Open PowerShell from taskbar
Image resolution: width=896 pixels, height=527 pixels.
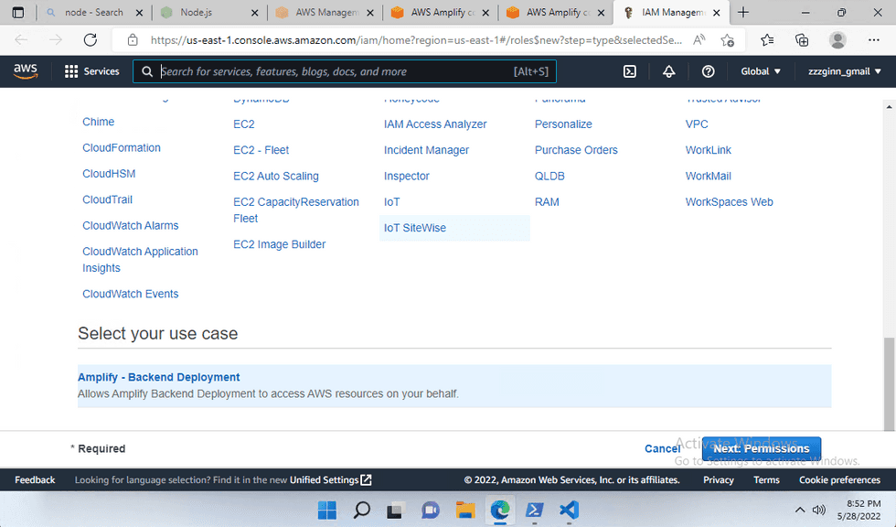pyautogui.click(x=534, y=510)
